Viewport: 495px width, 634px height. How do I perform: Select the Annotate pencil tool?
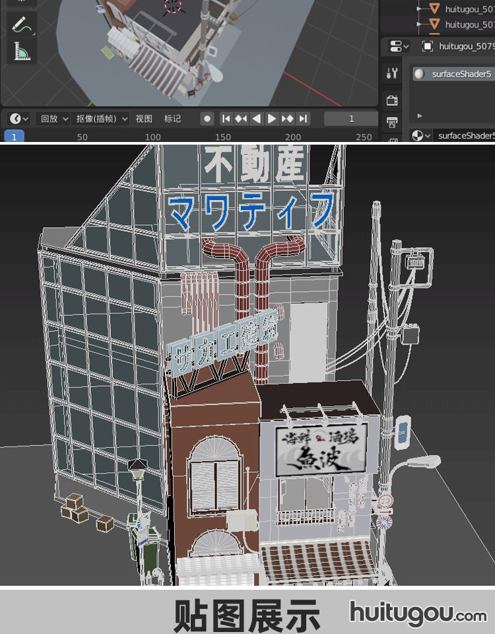pos(21,25)
